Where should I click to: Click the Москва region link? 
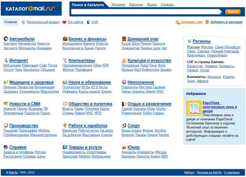[207, 47]
